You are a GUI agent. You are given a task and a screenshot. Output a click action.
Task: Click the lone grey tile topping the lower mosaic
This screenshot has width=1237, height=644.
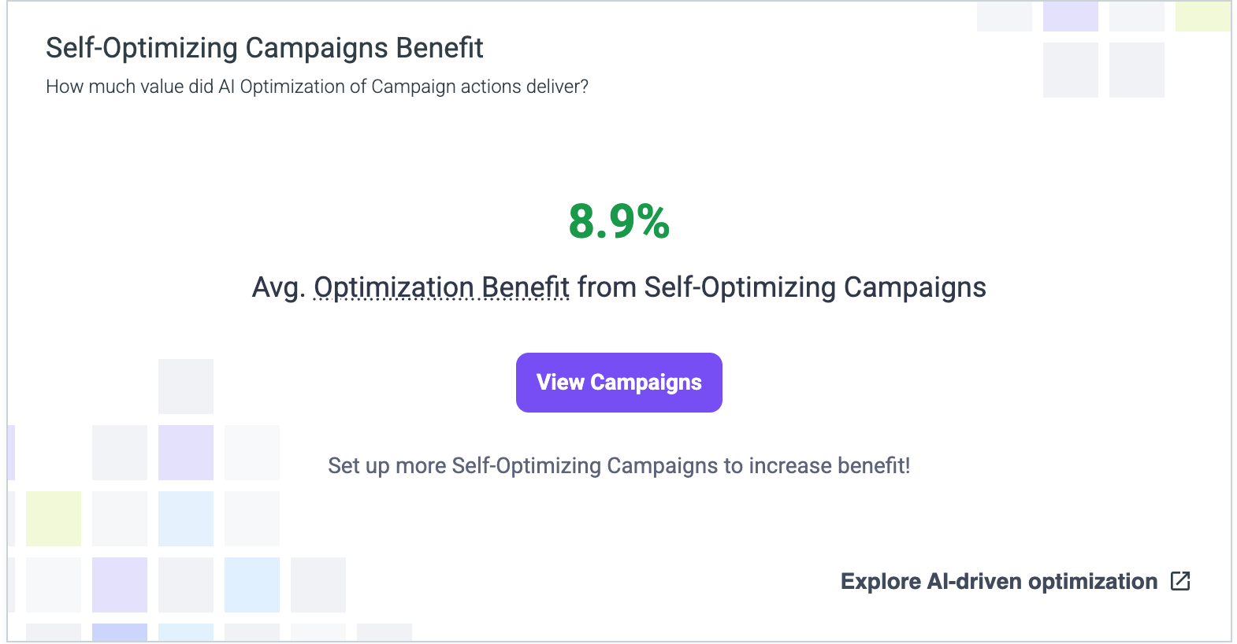(x=186, y=387)
